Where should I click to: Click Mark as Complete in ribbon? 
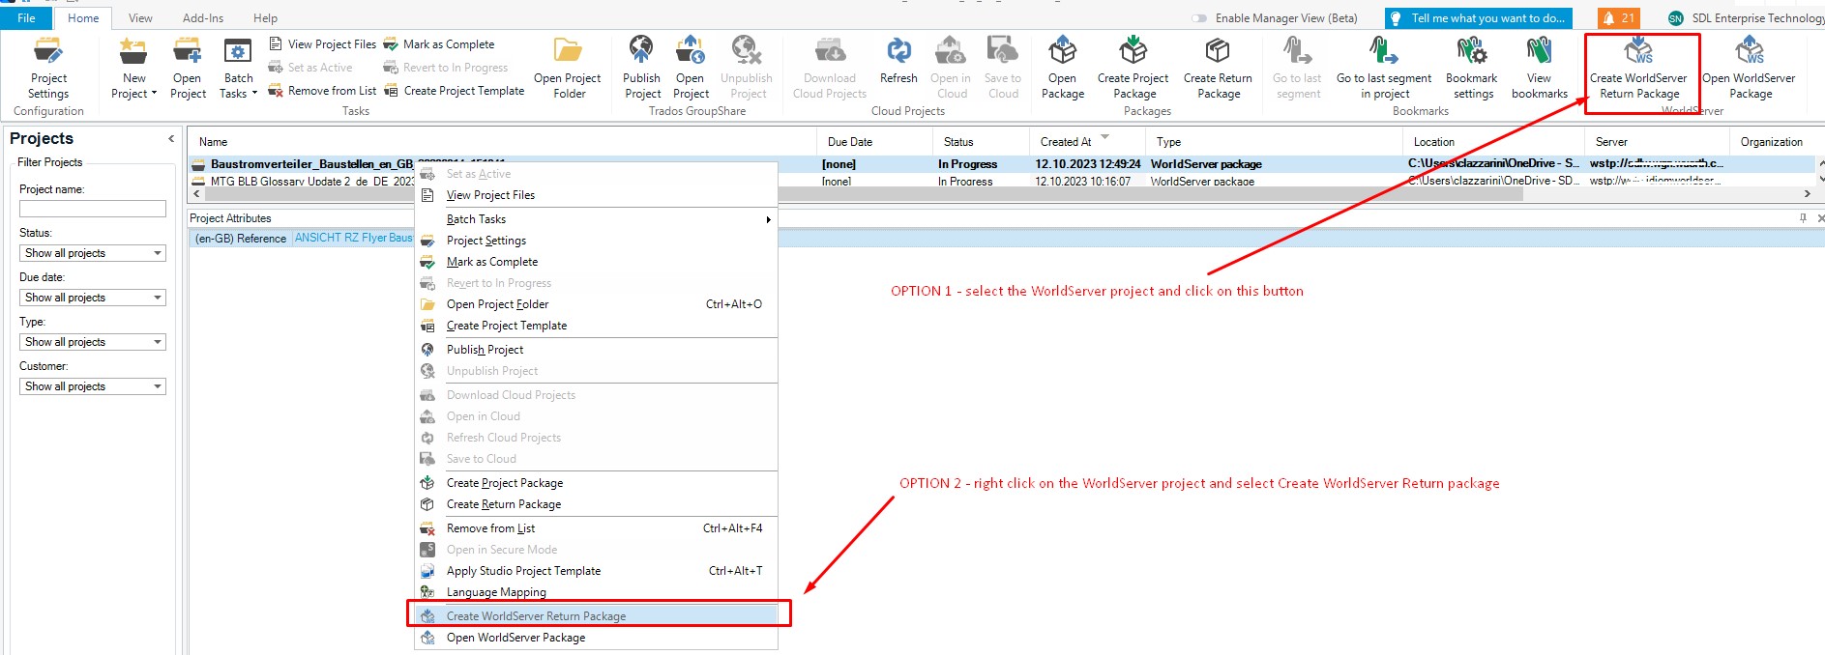[x=439, y=44]
